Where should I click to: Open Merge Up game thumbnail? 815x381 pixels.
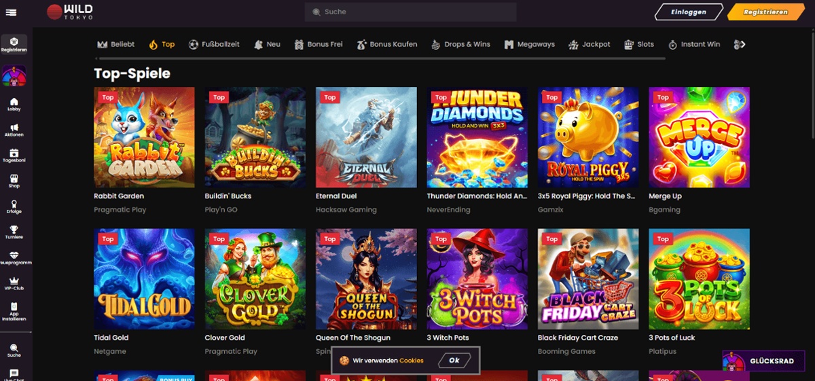(x=700, y=137)
